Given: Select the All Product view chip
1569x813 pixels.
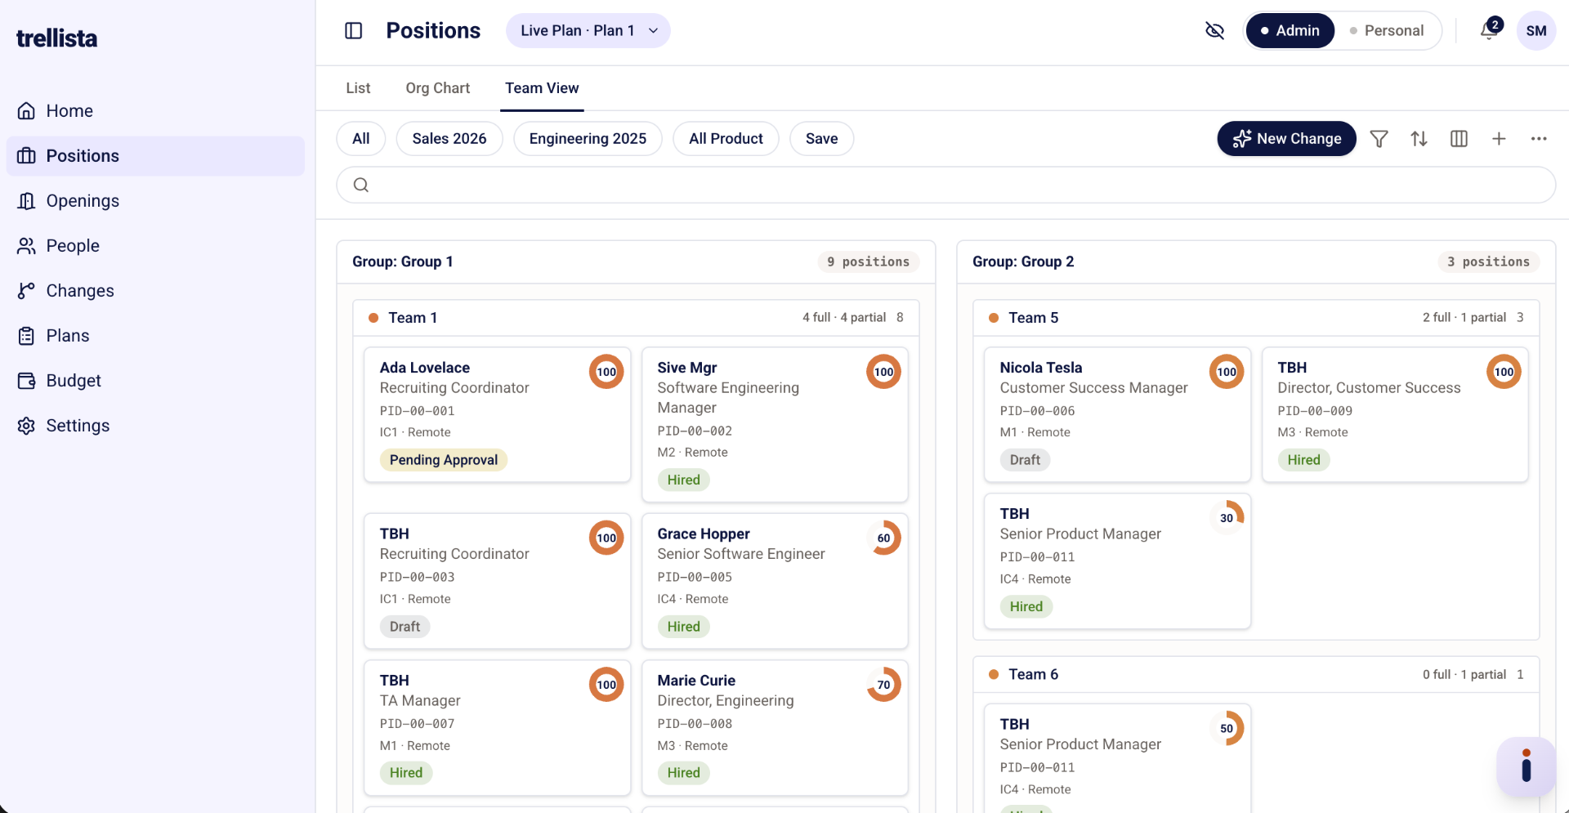Looking at the screenshot, I should coord(726,139).
